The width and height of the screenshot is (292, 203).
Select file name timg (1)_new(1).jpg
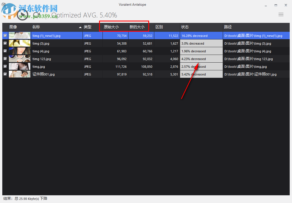tap(46, 36)
